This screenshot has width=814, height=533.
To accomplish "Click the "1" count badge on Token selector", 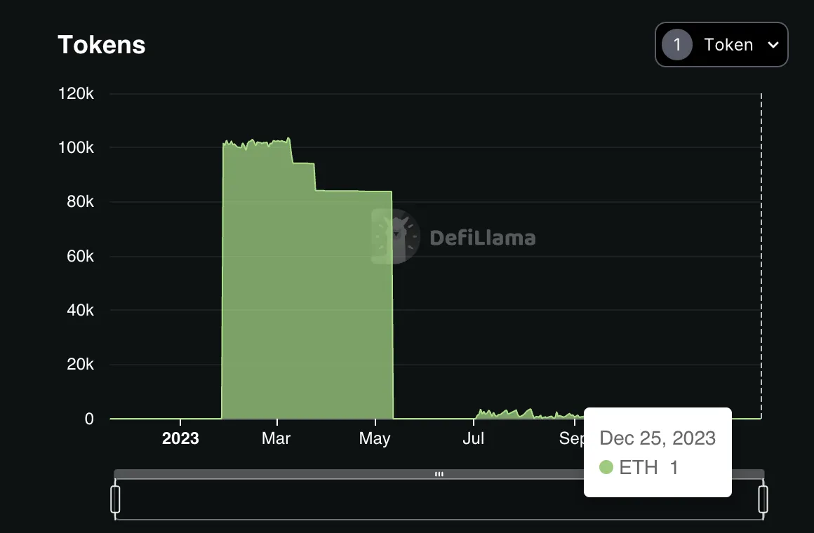I will coord(676,45).
